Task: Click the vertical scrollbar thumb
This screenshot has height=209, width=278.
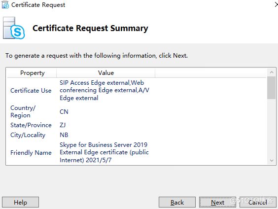Action: (272, 88)
